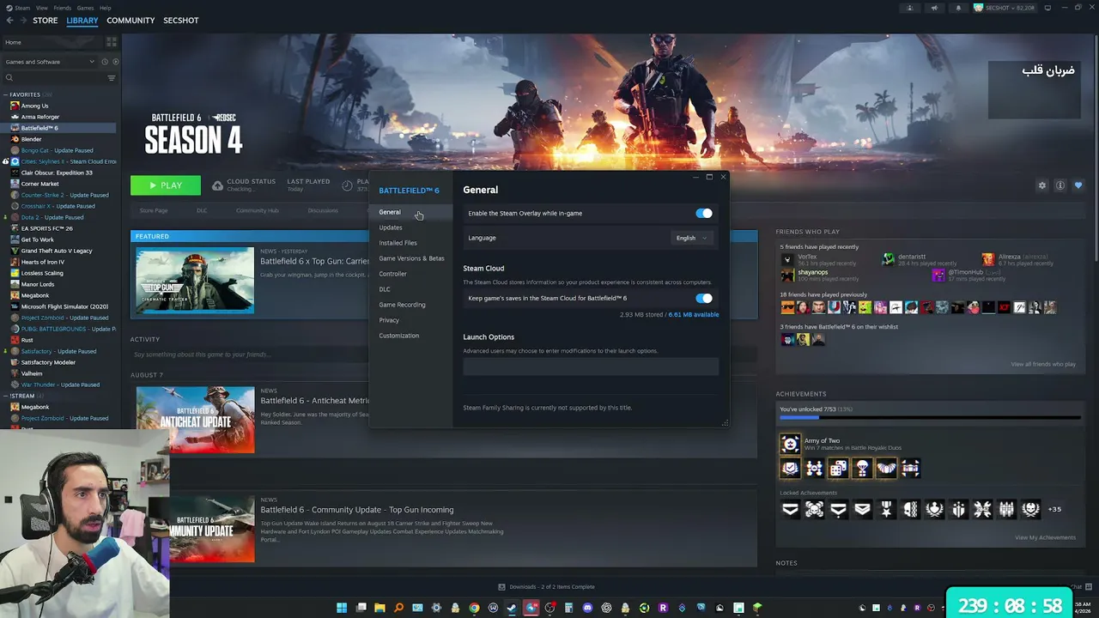Click the ready-to-play filter icon in sidebar

tap(114, 62)
